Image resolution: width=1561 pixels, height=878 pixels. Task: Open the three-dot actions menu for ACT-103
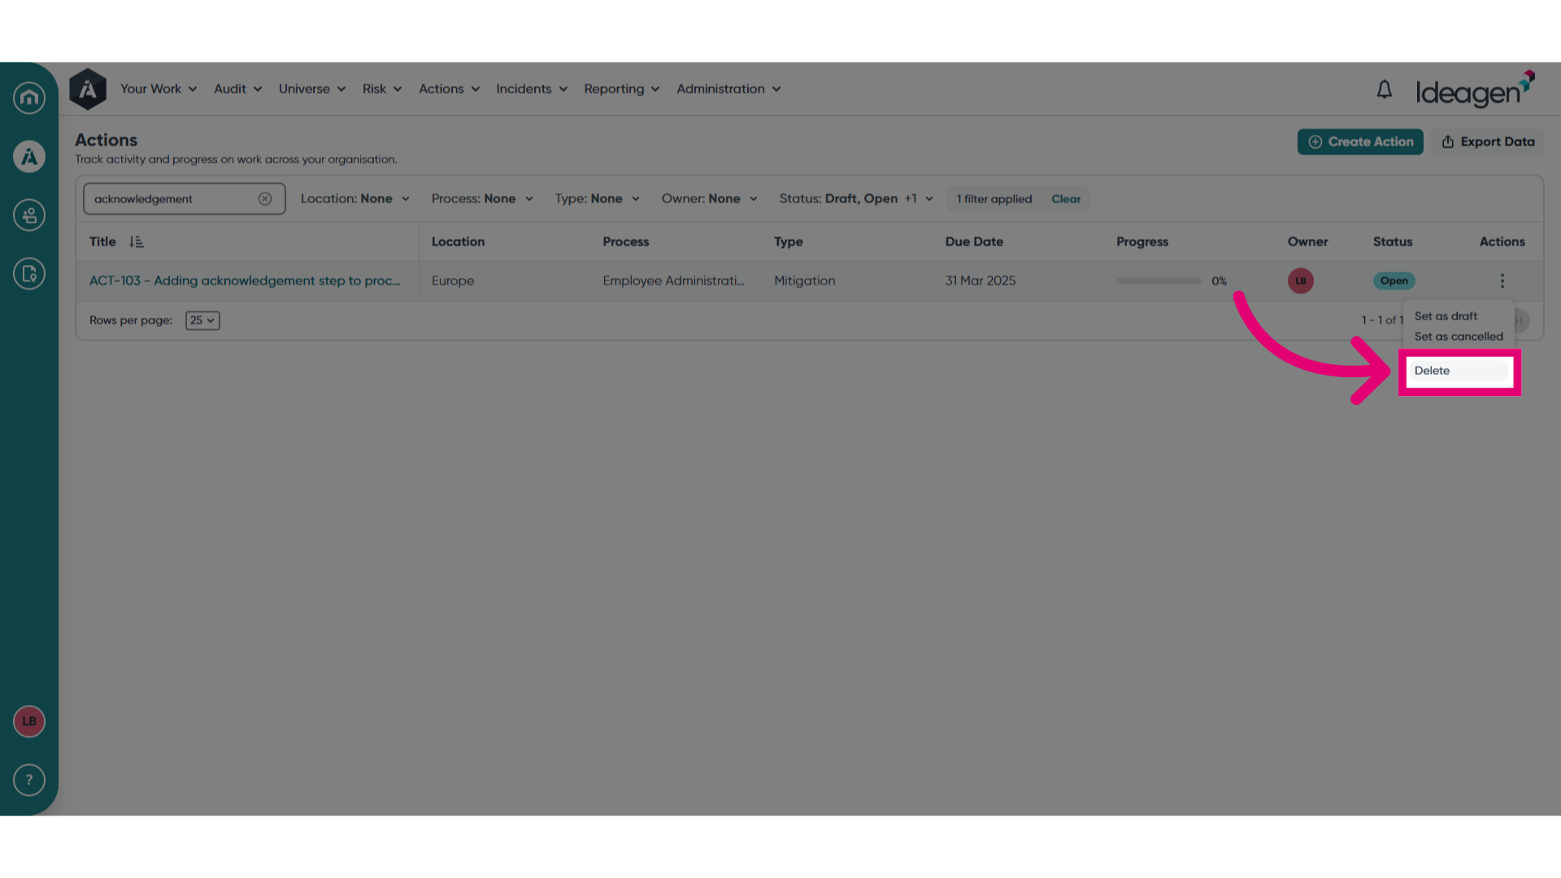[1502, 281]
